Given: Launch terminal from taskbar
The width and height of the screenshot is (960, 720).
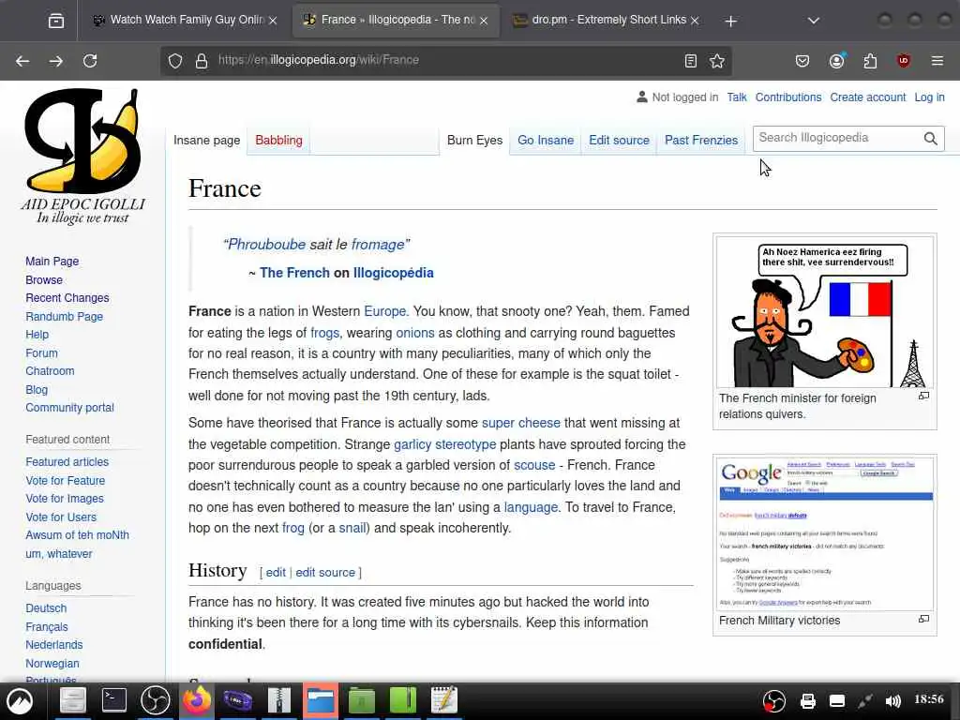Looking at the screenshot, I should pos(113,700).
